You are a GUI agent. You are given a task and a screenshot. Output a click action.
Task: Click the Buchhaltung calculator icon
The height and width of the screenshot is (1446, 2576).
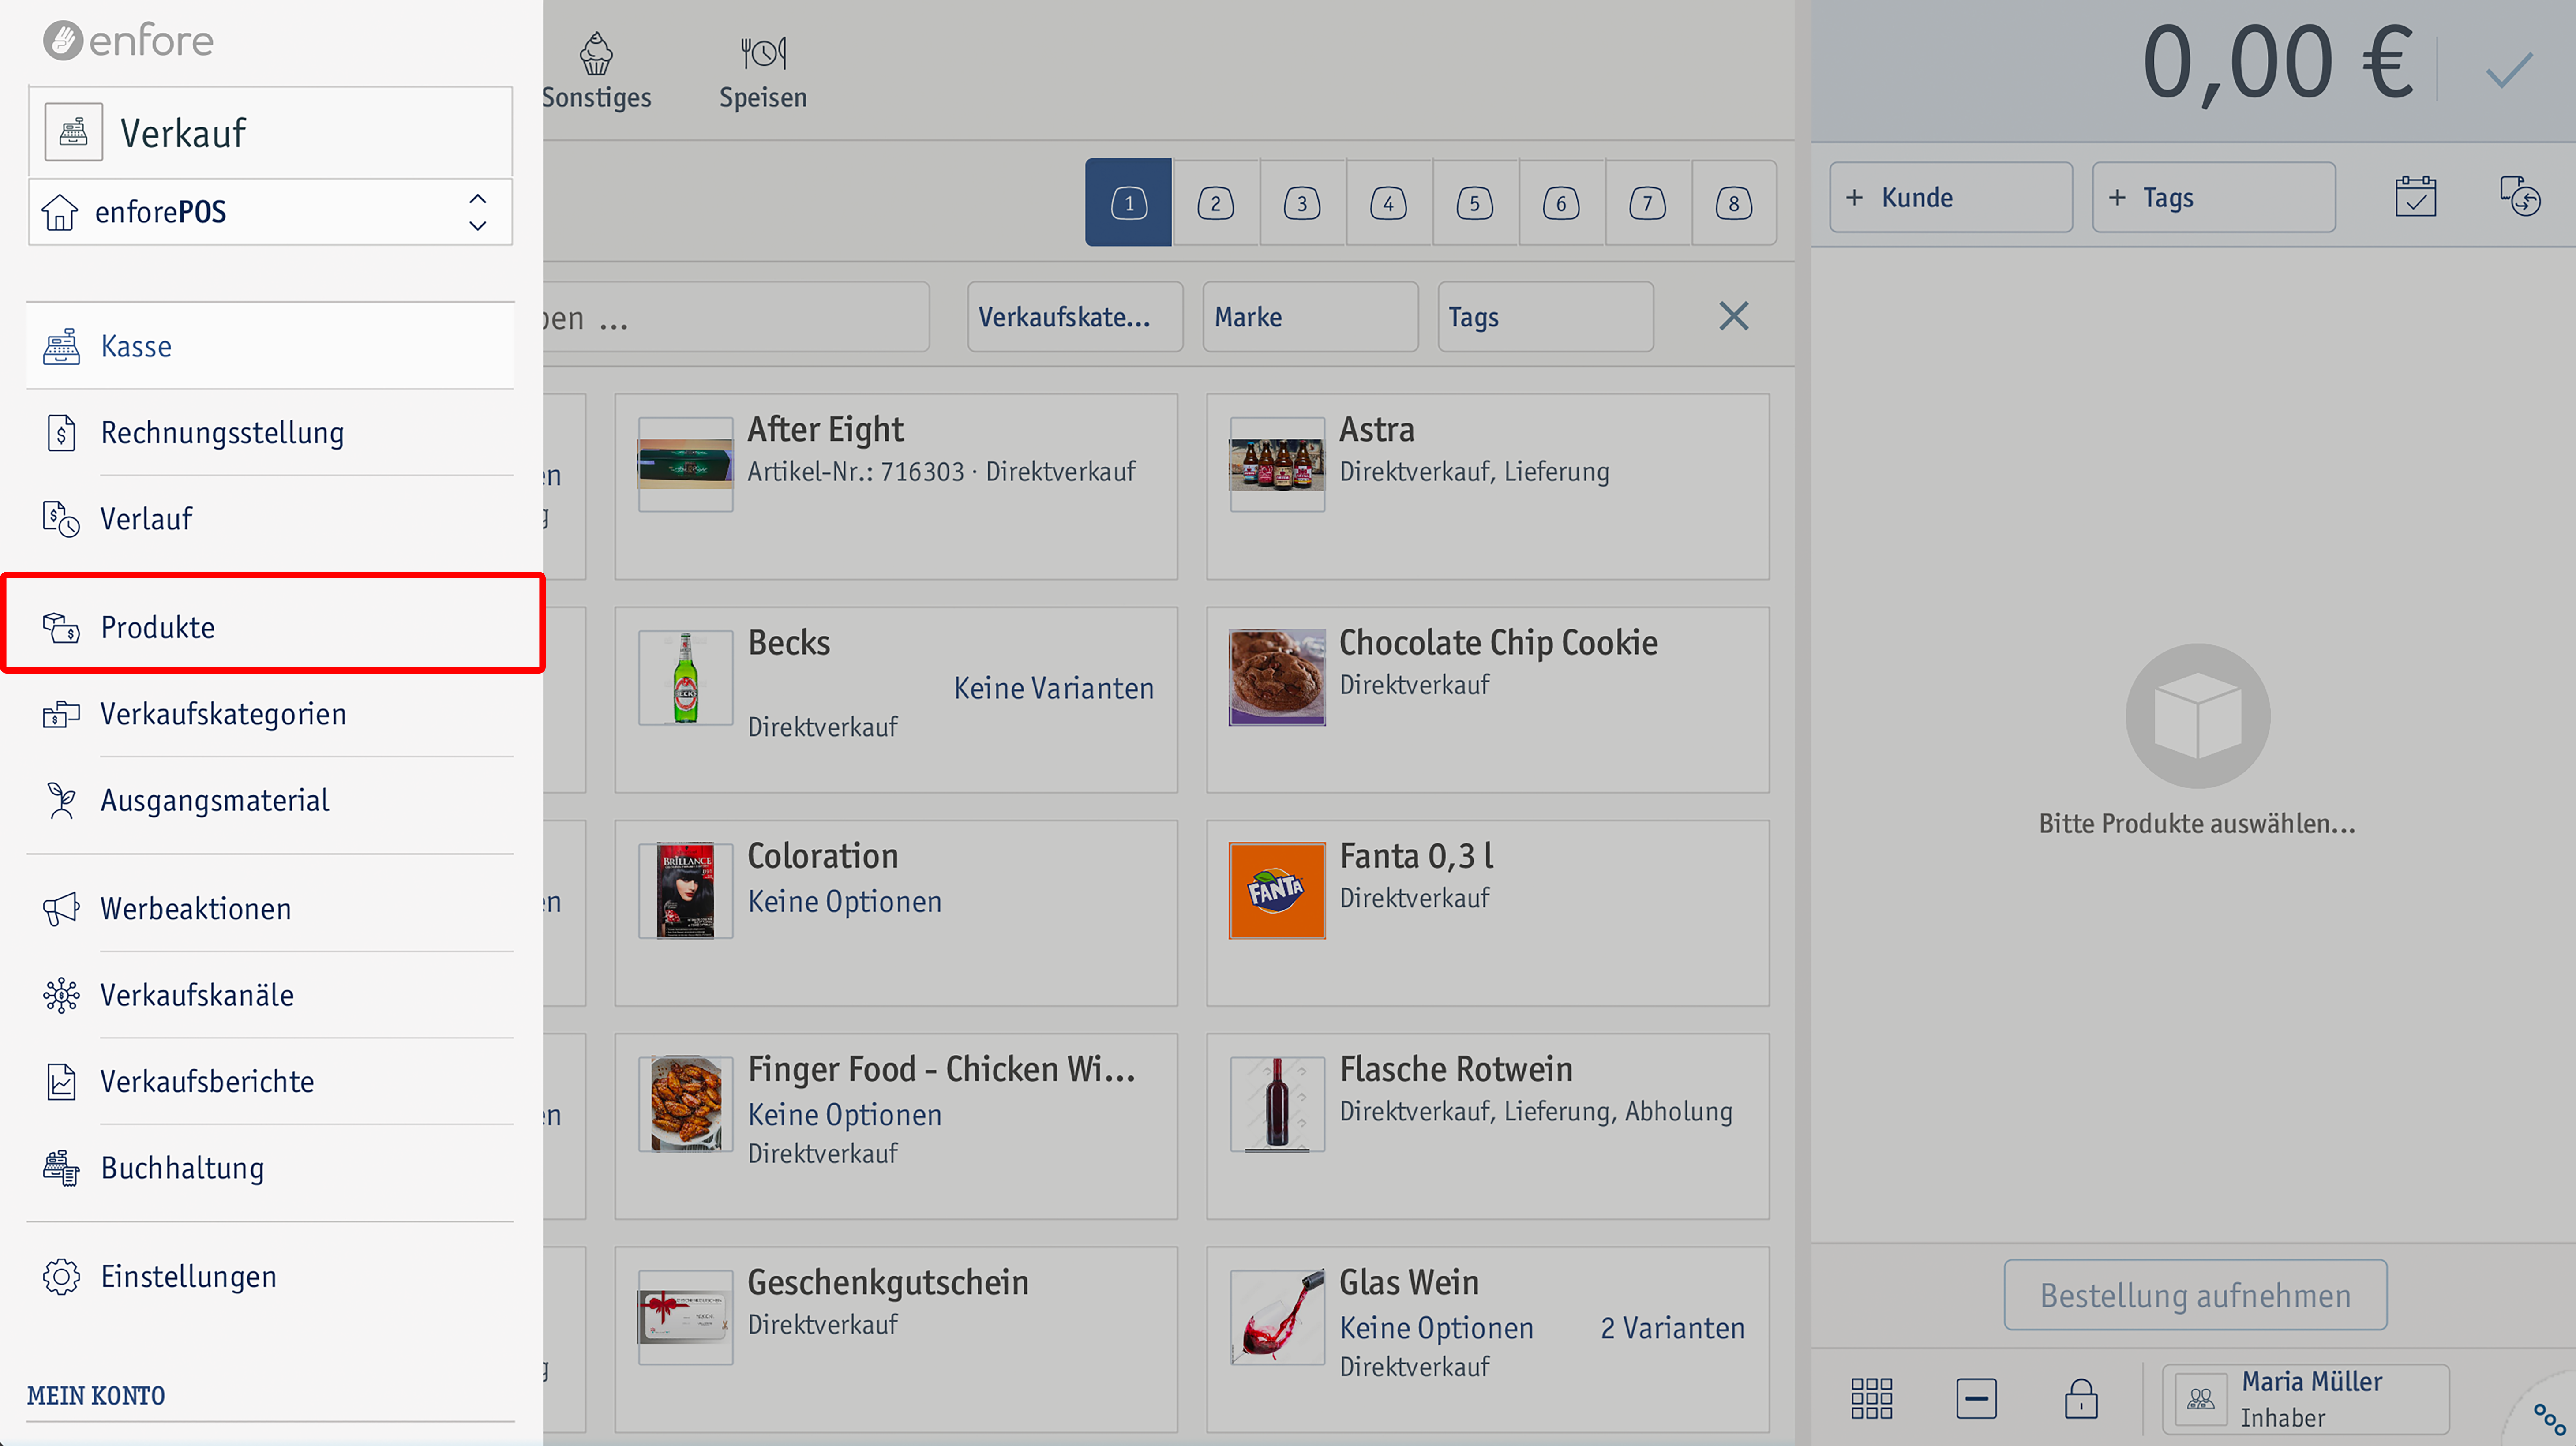(x=61, y=1168)
